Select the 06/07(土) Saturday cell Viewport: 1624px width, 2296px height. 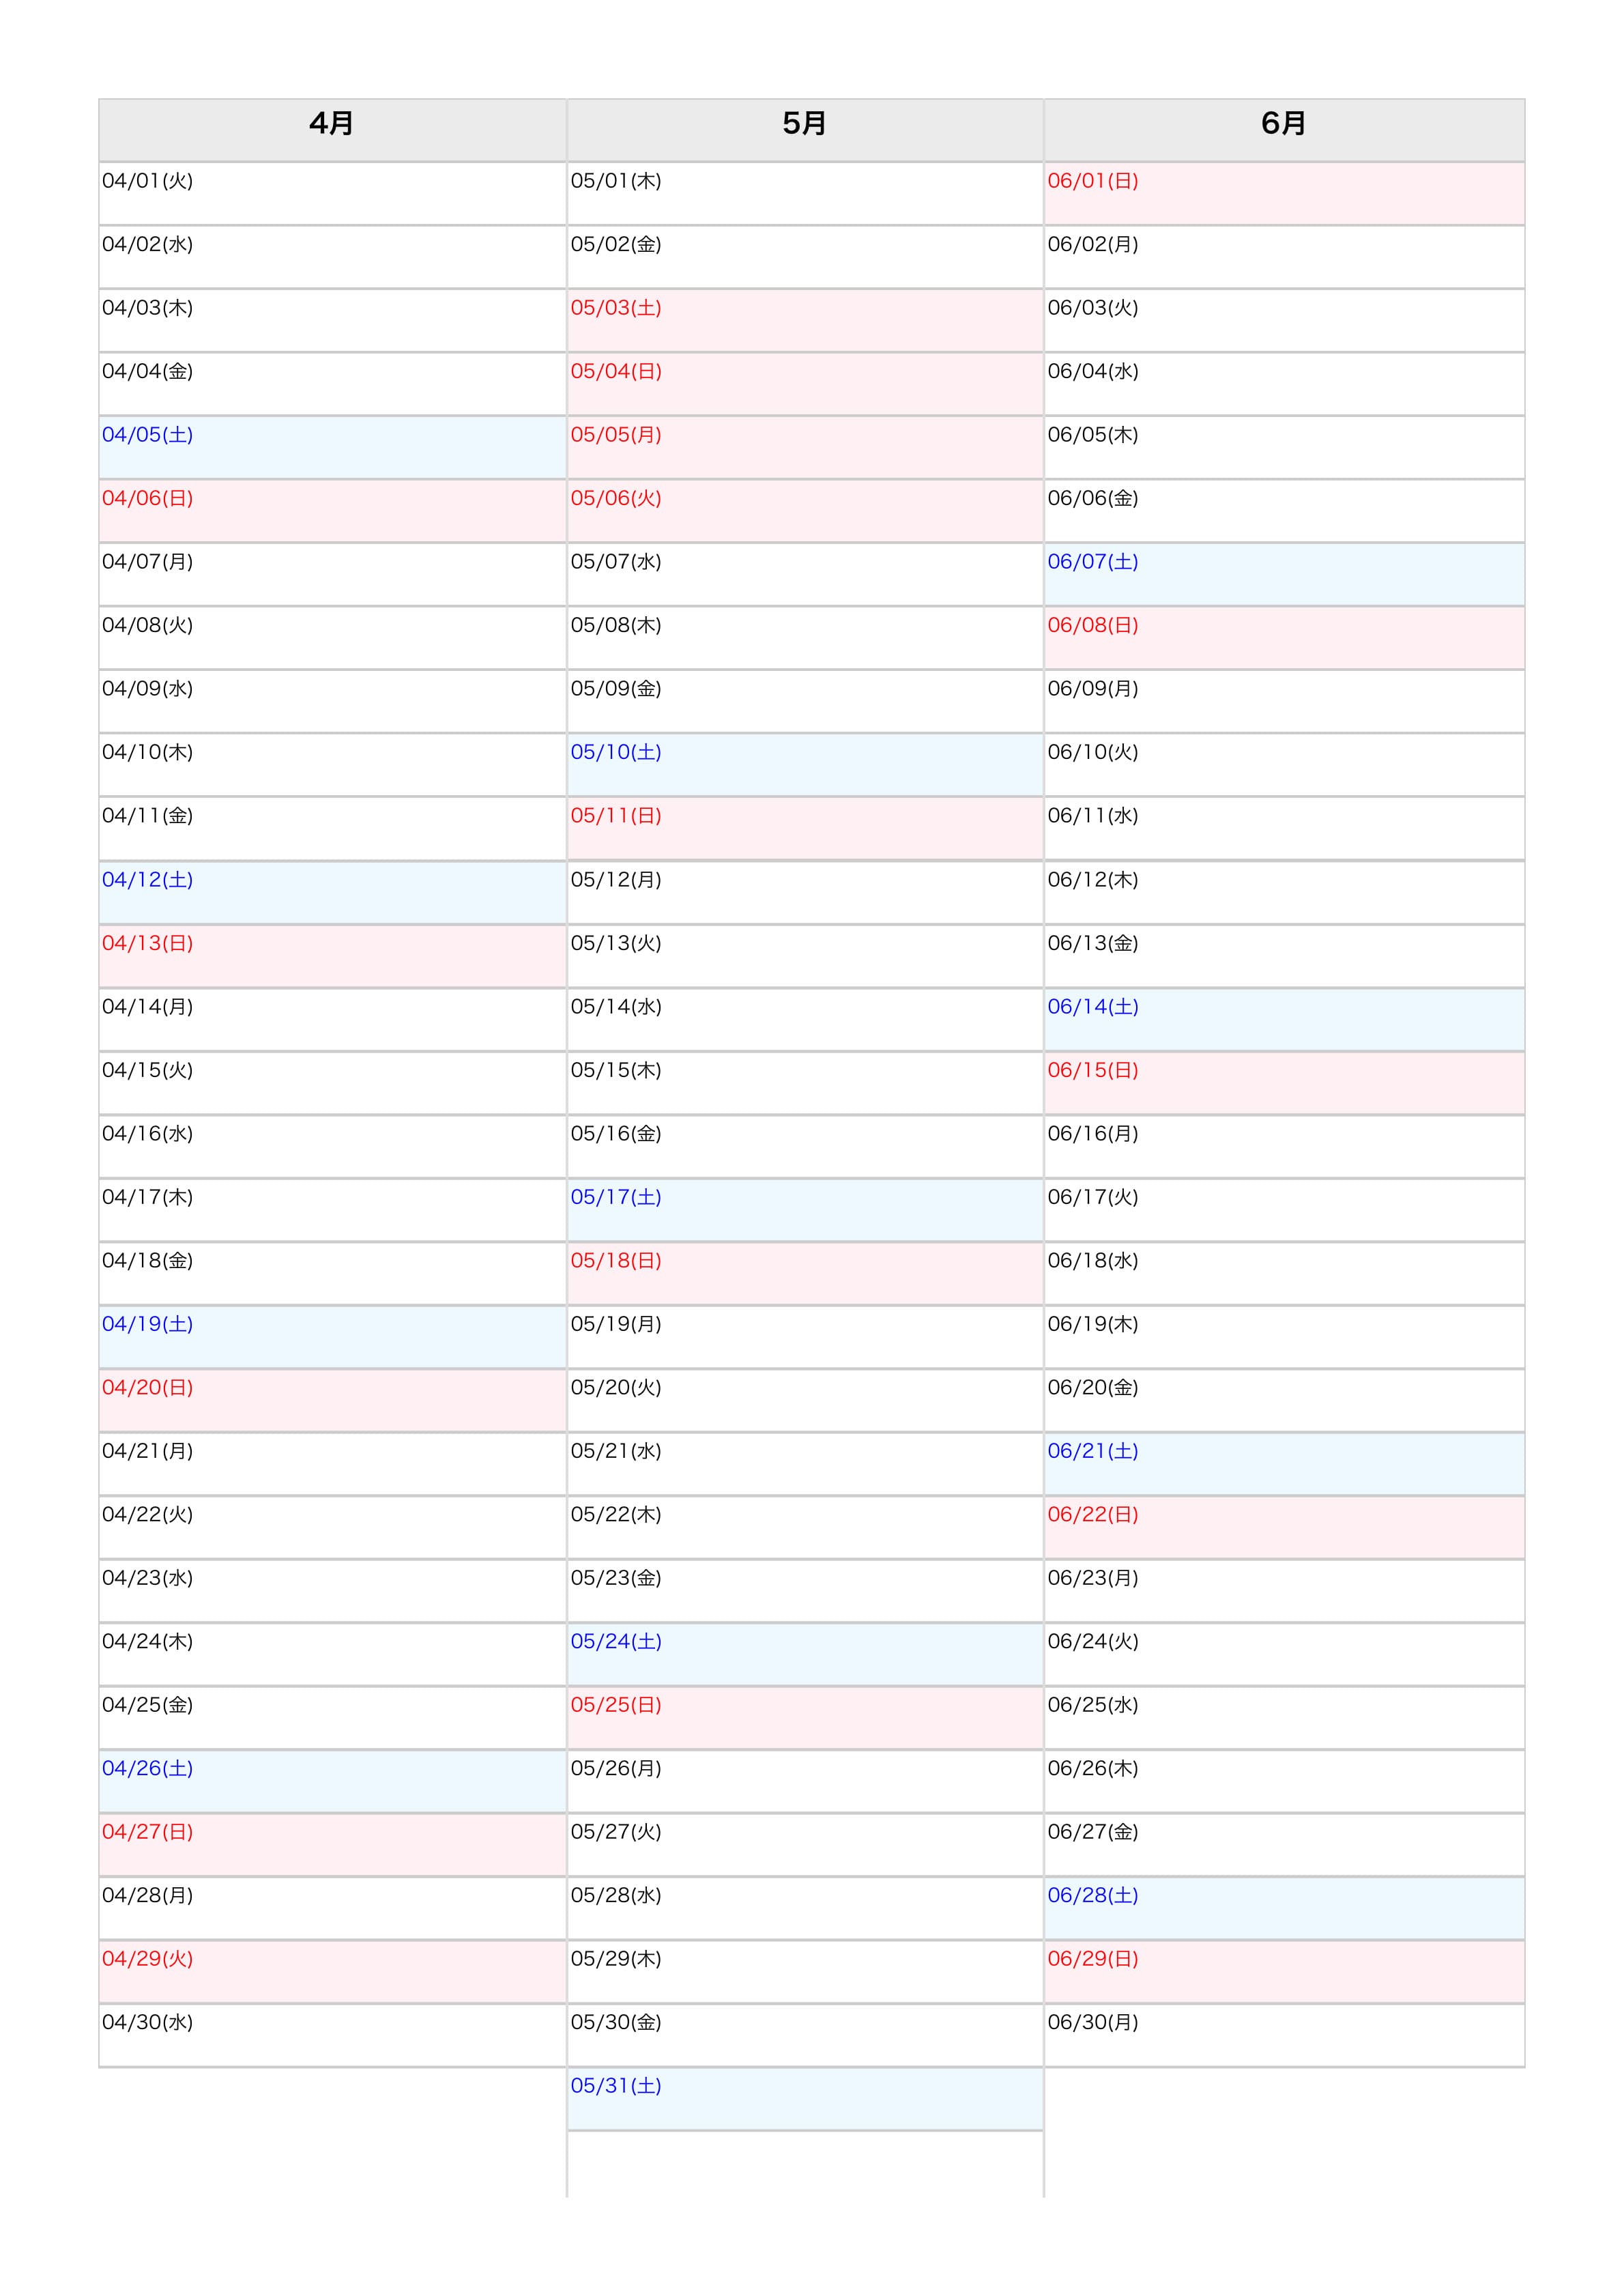(x=1284, y=574)
